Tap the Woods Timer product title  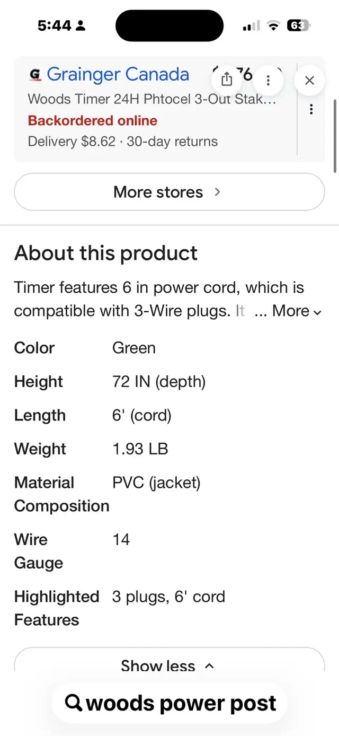click(152, 99)
